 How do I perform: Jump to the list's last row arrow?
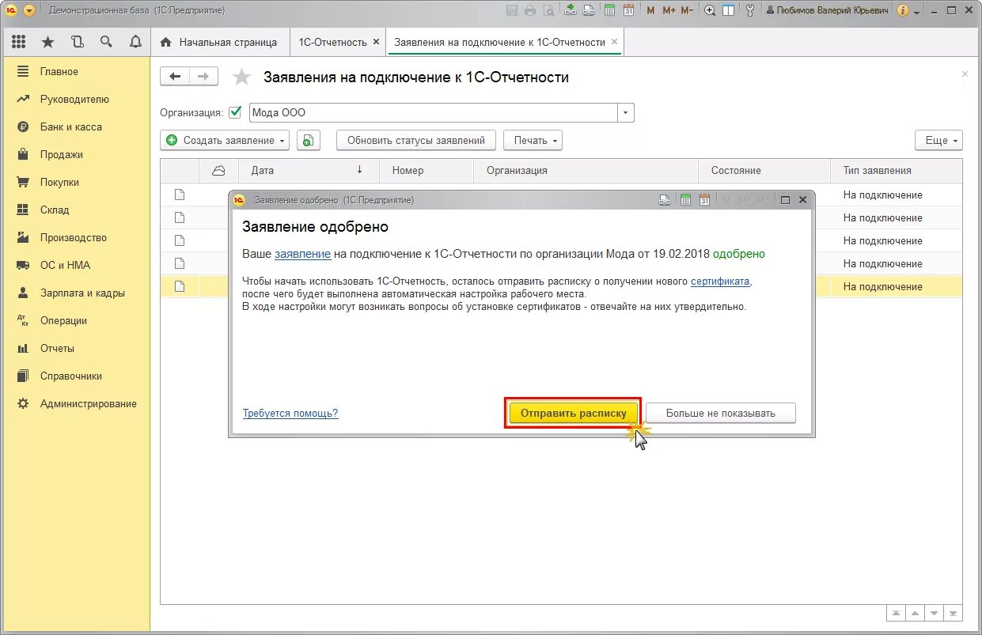pyautogui.click(x=954, y=613)
